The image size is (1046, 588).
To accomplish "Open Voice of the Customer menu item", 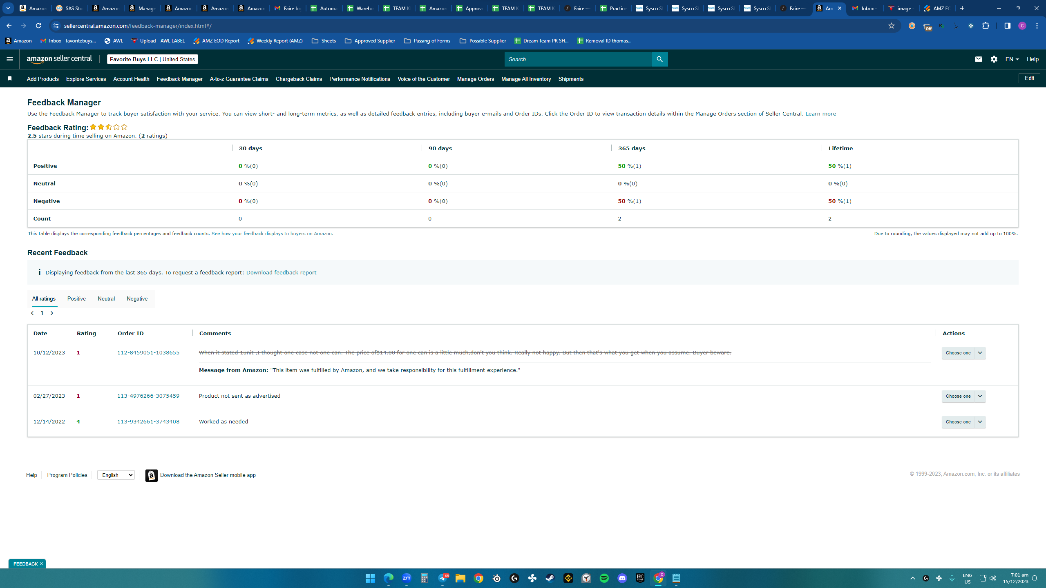I will 424,79.
